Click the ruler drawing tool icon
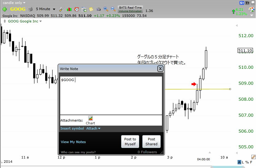Image resolution: width=256 pixels, height=168 pixels. (x=253, y=157)
